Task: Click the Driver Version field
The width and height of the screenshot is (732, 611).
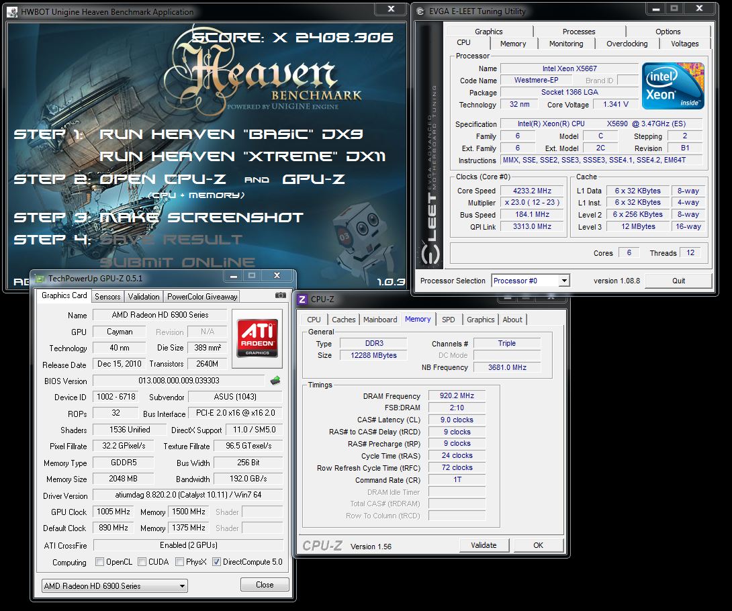Action: click(x=188, y=495)
